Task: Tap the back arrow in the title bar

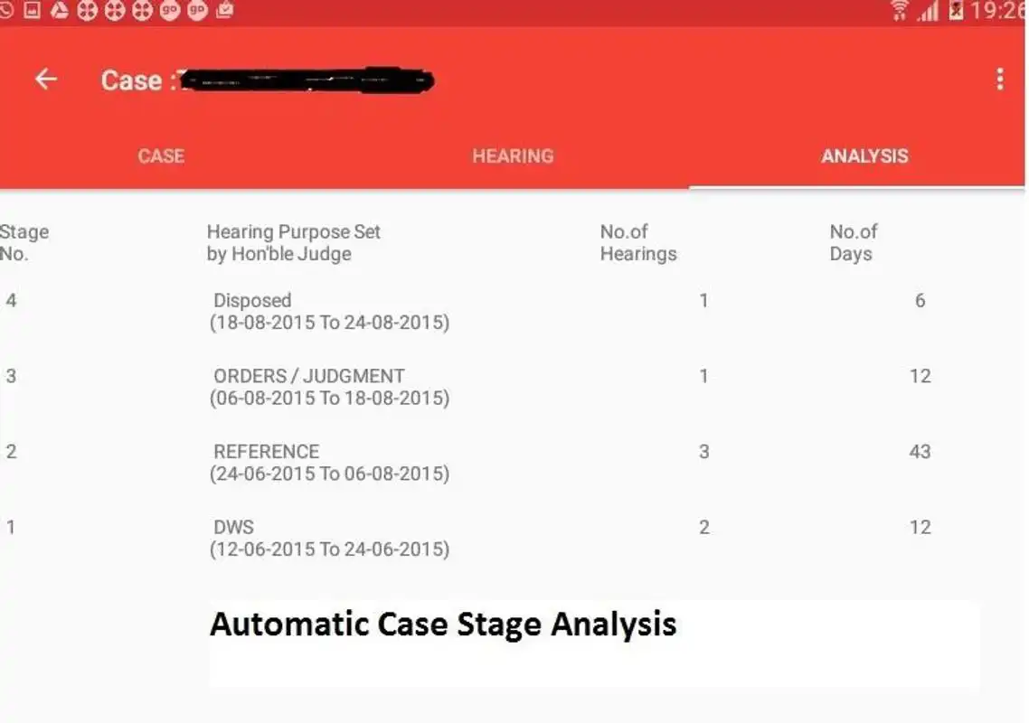Action: tap(45, 80)
